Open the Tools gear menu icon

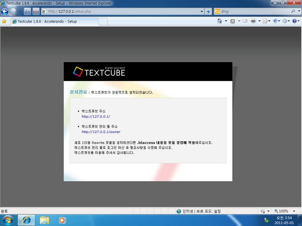[x=286, y=21]
